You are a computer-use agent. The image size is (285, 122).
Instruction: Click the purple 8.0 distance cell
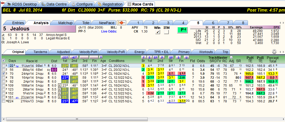point(54,70)
